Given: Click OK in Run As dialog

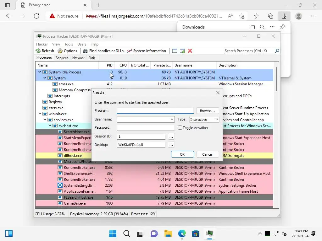Looking at the screenshot, I should pos(182,154).
